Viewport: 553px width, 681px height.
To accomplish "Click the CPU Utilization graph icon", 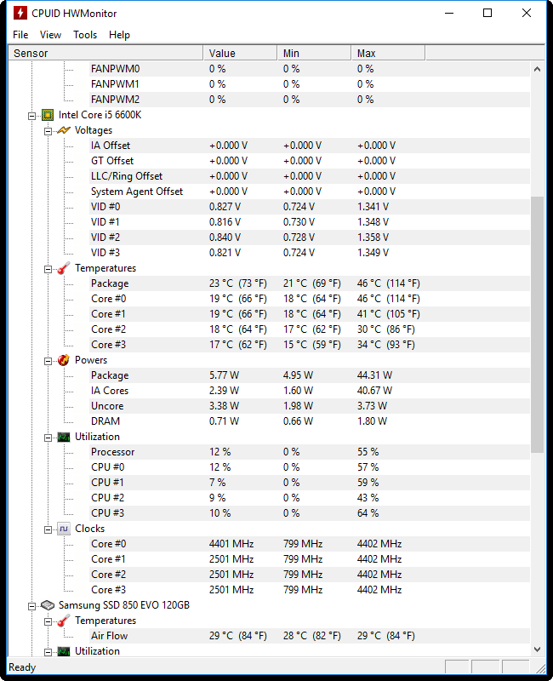I will tap(64, 437).
